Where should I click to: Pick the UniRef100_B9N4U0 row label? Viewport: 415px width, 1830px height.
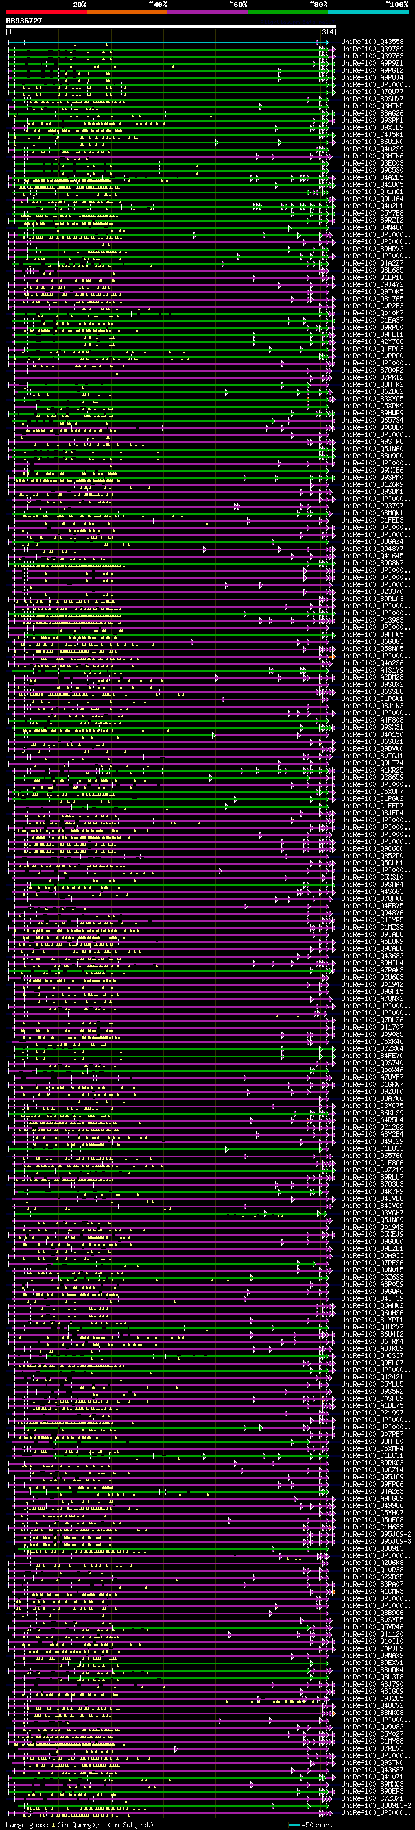point(372,227)
